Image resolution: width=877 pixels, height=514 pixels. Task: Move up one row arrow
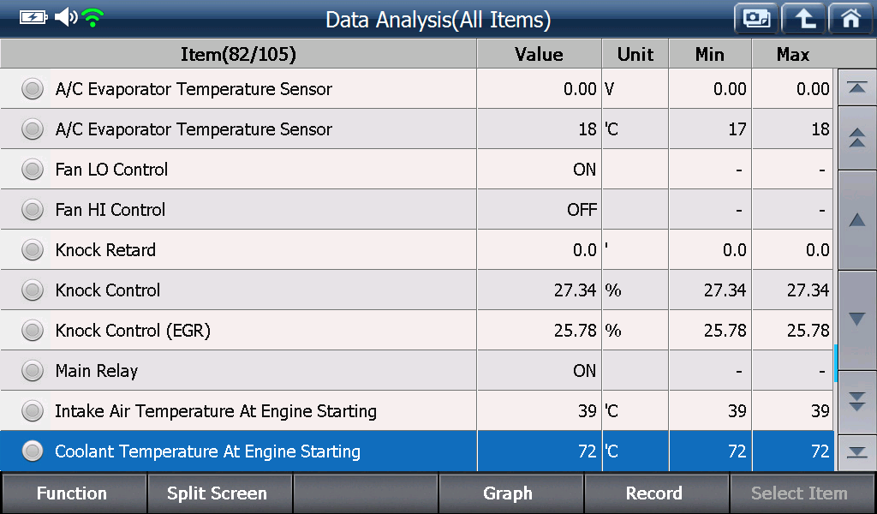tap(856, 220)
